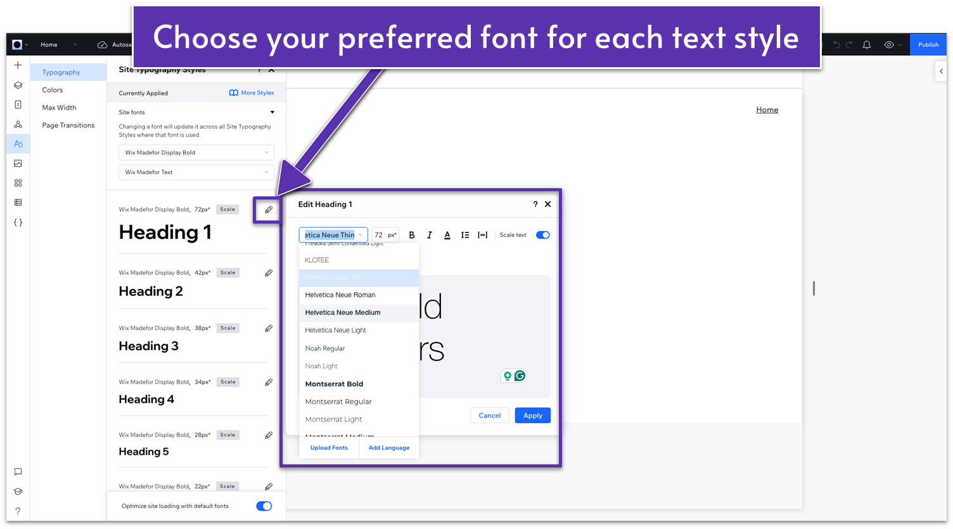Image resolution: width=953 pixels, height=529 pixels.
Task: Click the Publish button
Action: [928, 45]
